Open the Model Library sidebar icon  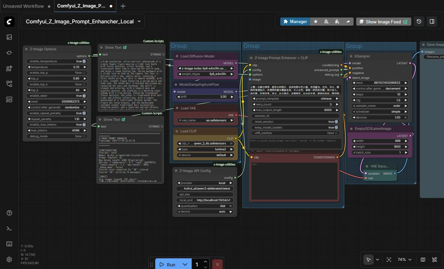click(x=9, y=68)
